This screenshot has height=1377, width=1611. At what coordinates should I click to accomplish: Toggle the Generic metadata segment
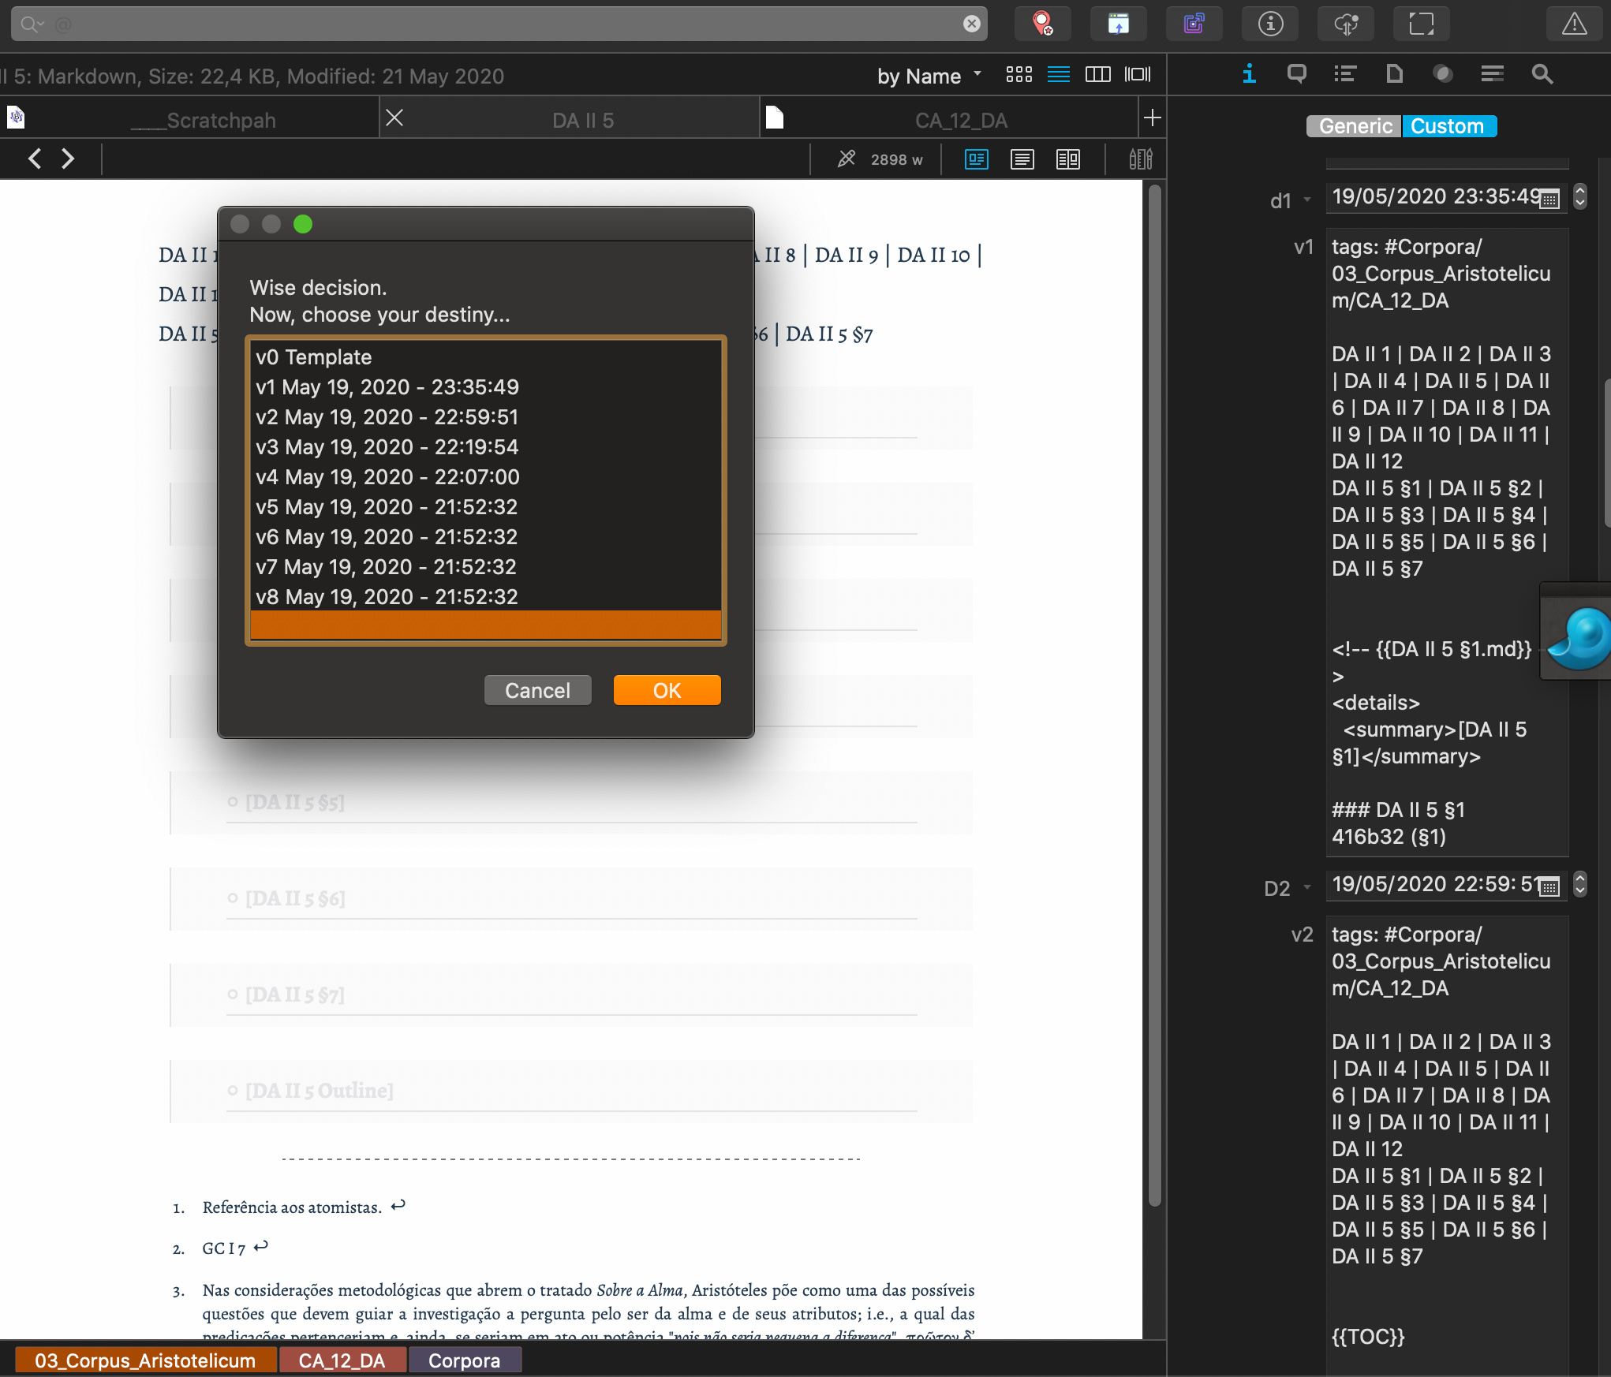(1355, 126)
